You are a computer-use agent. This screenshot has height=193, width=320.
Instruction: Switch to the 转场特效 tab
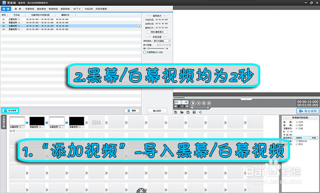pos(53,9)
